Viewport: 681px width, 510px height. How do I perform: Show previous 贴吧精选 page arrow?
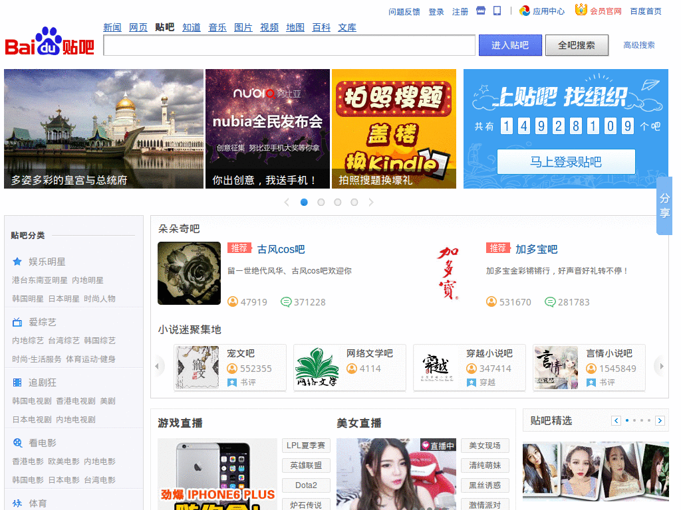tap(616, 420)
